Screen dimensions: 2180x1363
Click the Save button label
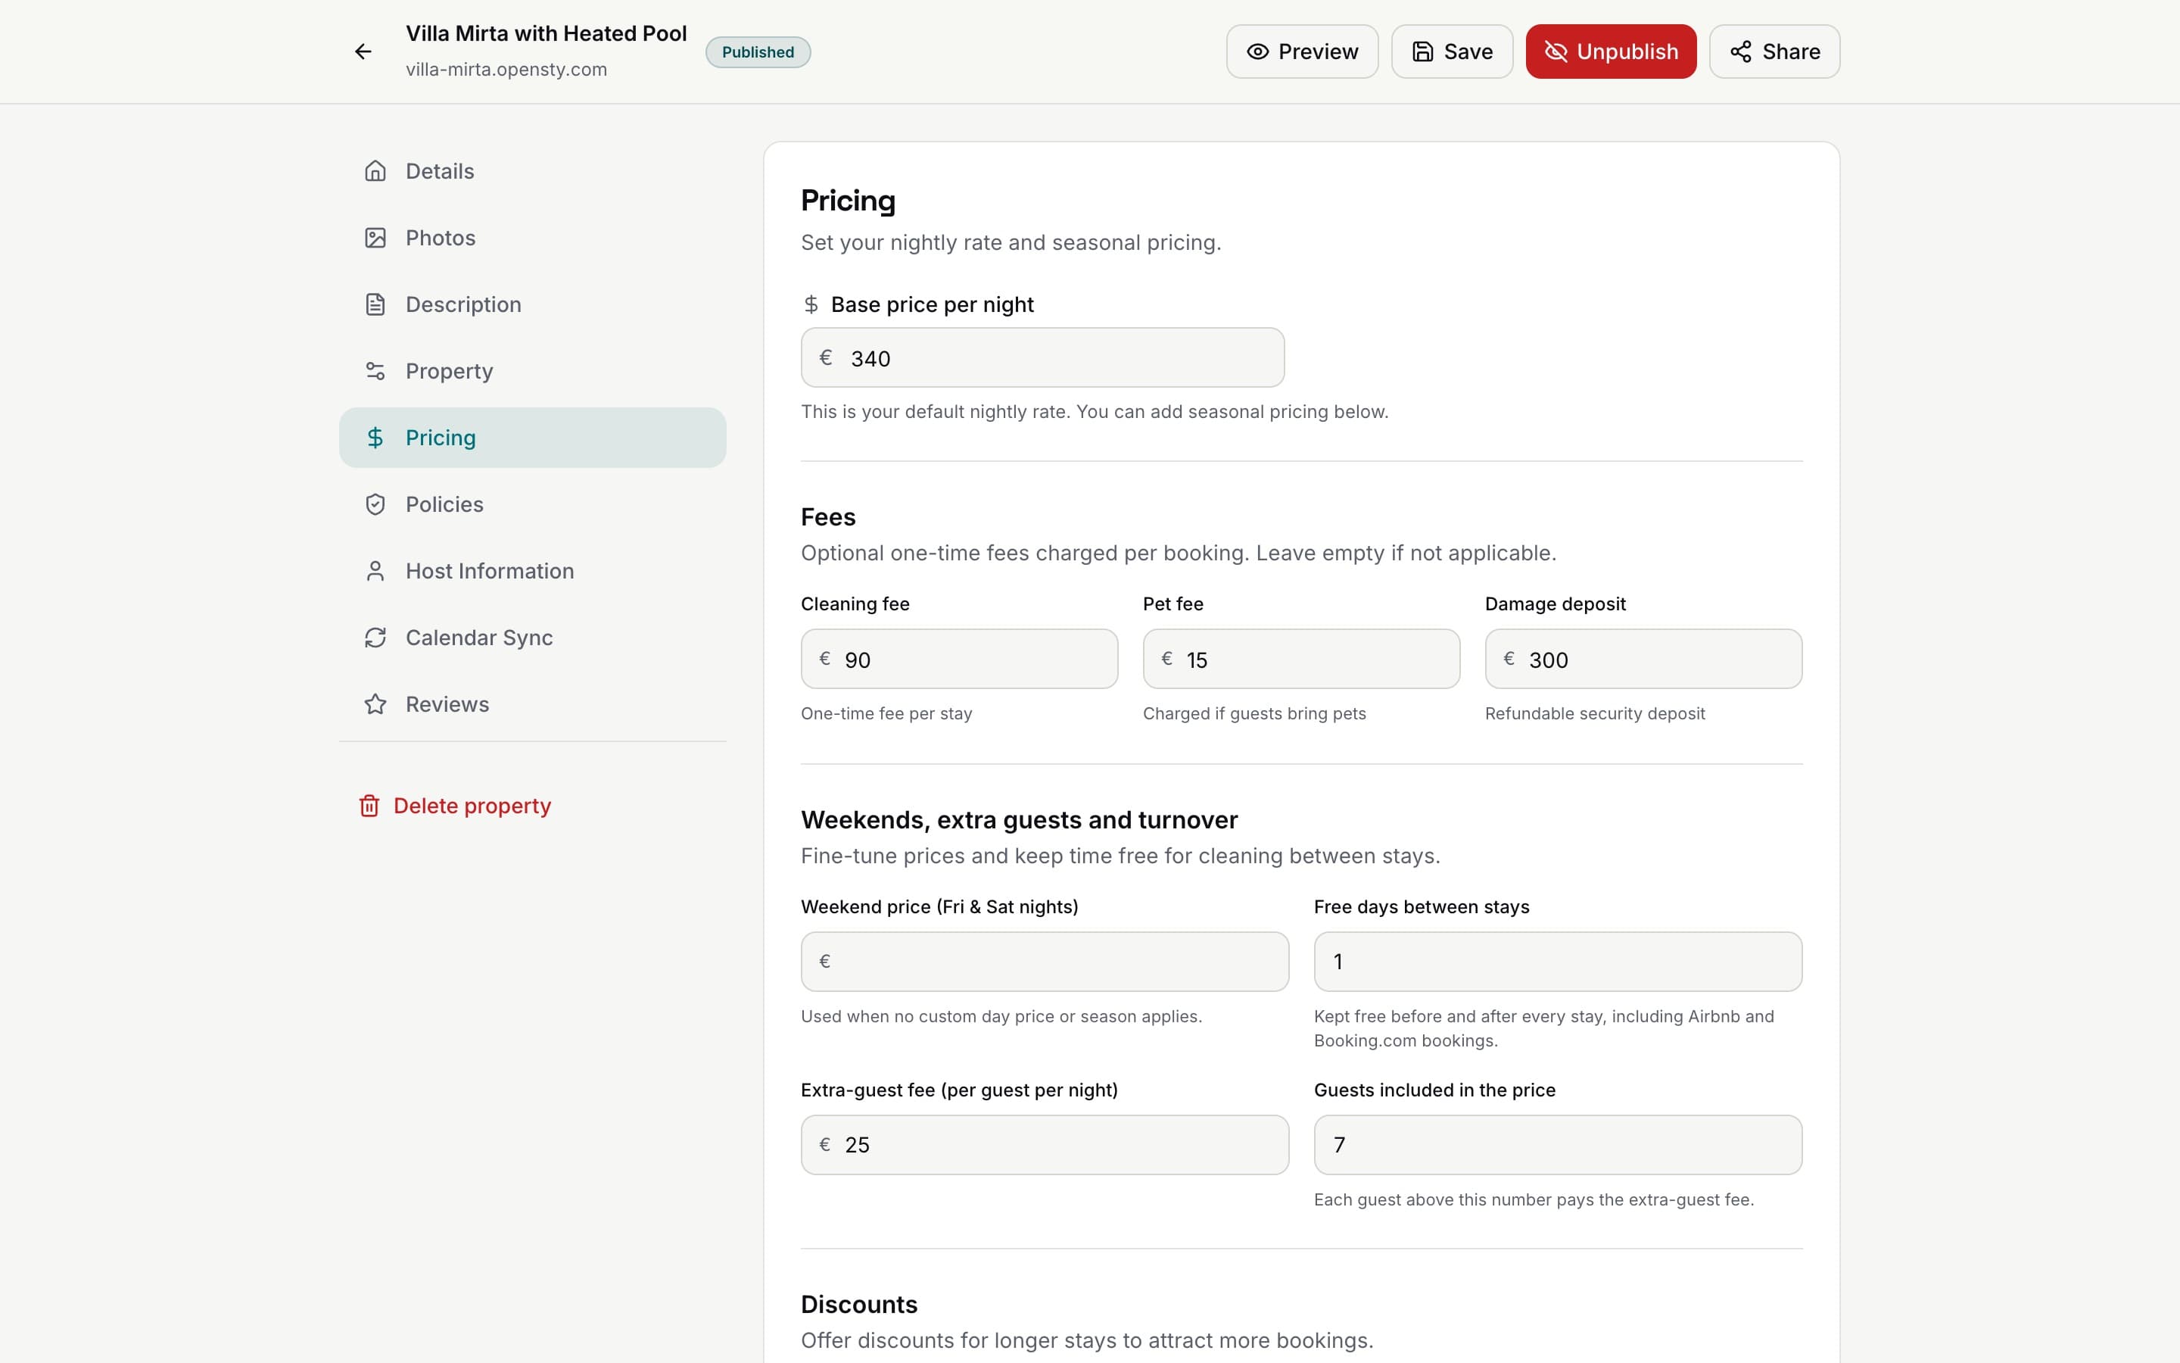[1468, 51]
